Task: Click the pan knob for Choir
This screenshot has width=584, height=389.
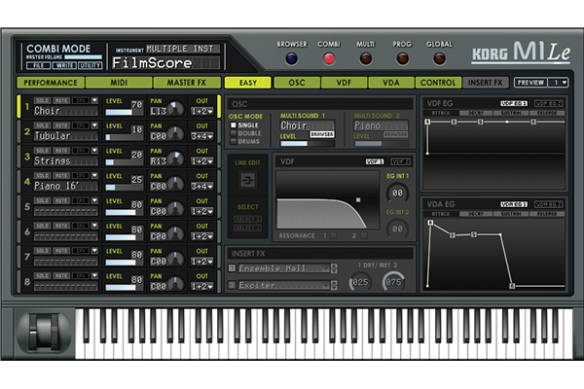Action: click(x=174, y=110)
